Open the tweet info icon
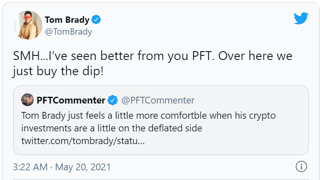The width and height of the screenshot is (320, 180). pos(301,166)
